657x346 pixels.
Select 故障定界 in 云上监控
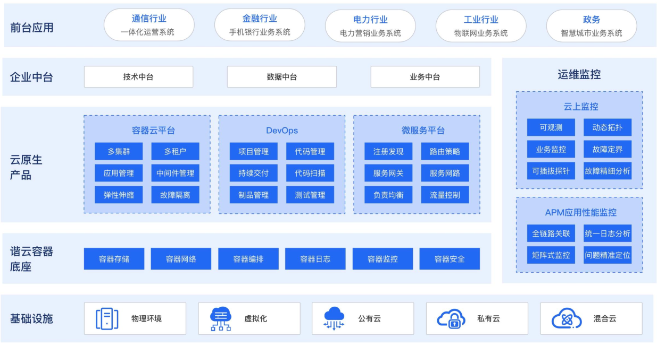(x=607, y=149)
